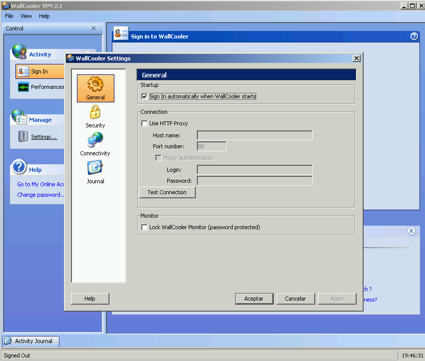Click the Aceptar button
This screenshot has height=361, width=425.
click(254, 299)
